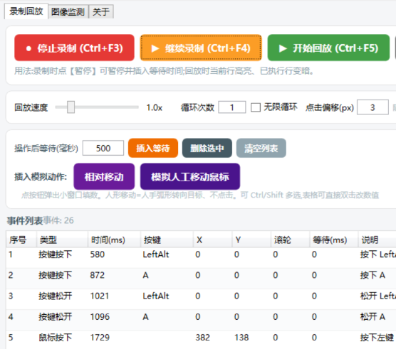Click the 删除选中 button
The image size is (396, 349).
tap(207, 148)
